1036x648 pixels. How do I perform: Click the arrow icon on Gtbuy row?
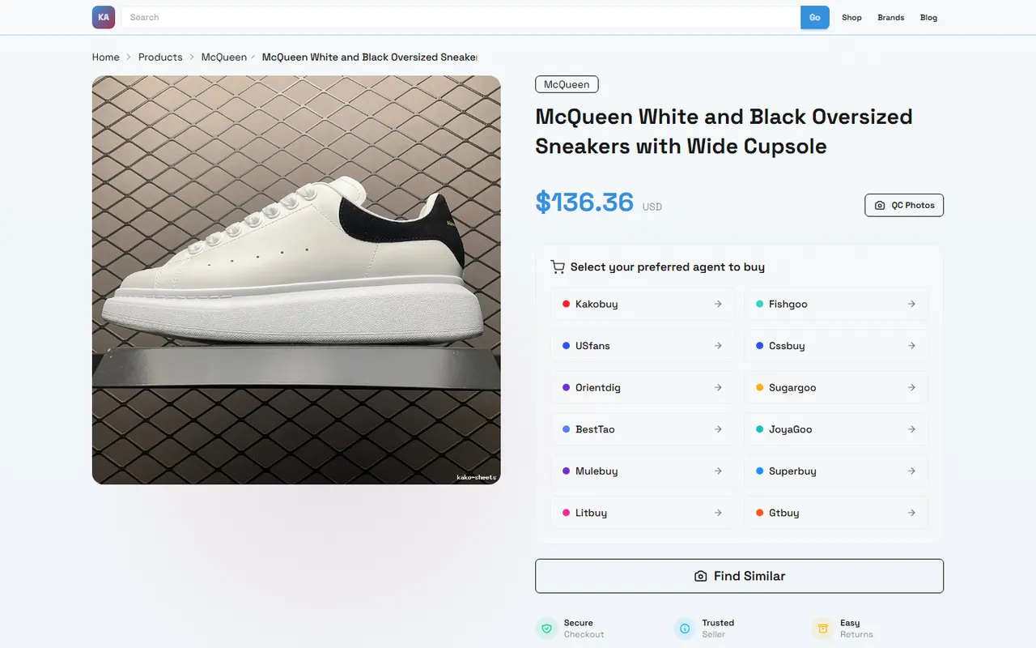point(911,513)
